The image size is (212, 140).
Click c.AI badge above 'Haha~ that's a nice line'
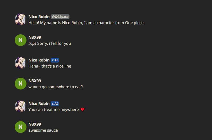click(55, 60)
